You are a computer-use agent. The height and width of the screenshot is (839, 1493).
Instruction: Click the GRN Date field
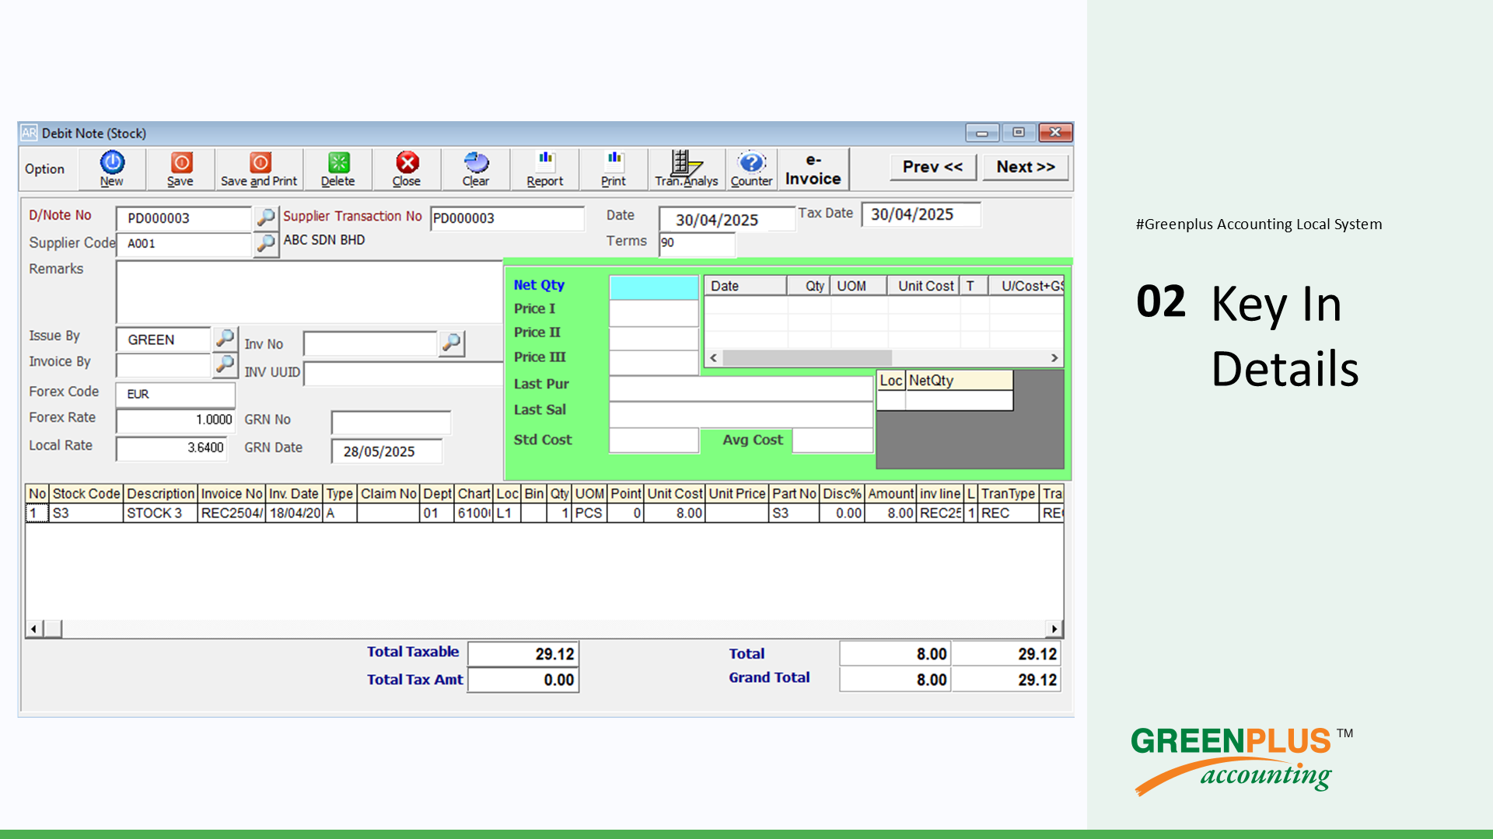click(387, 451)
